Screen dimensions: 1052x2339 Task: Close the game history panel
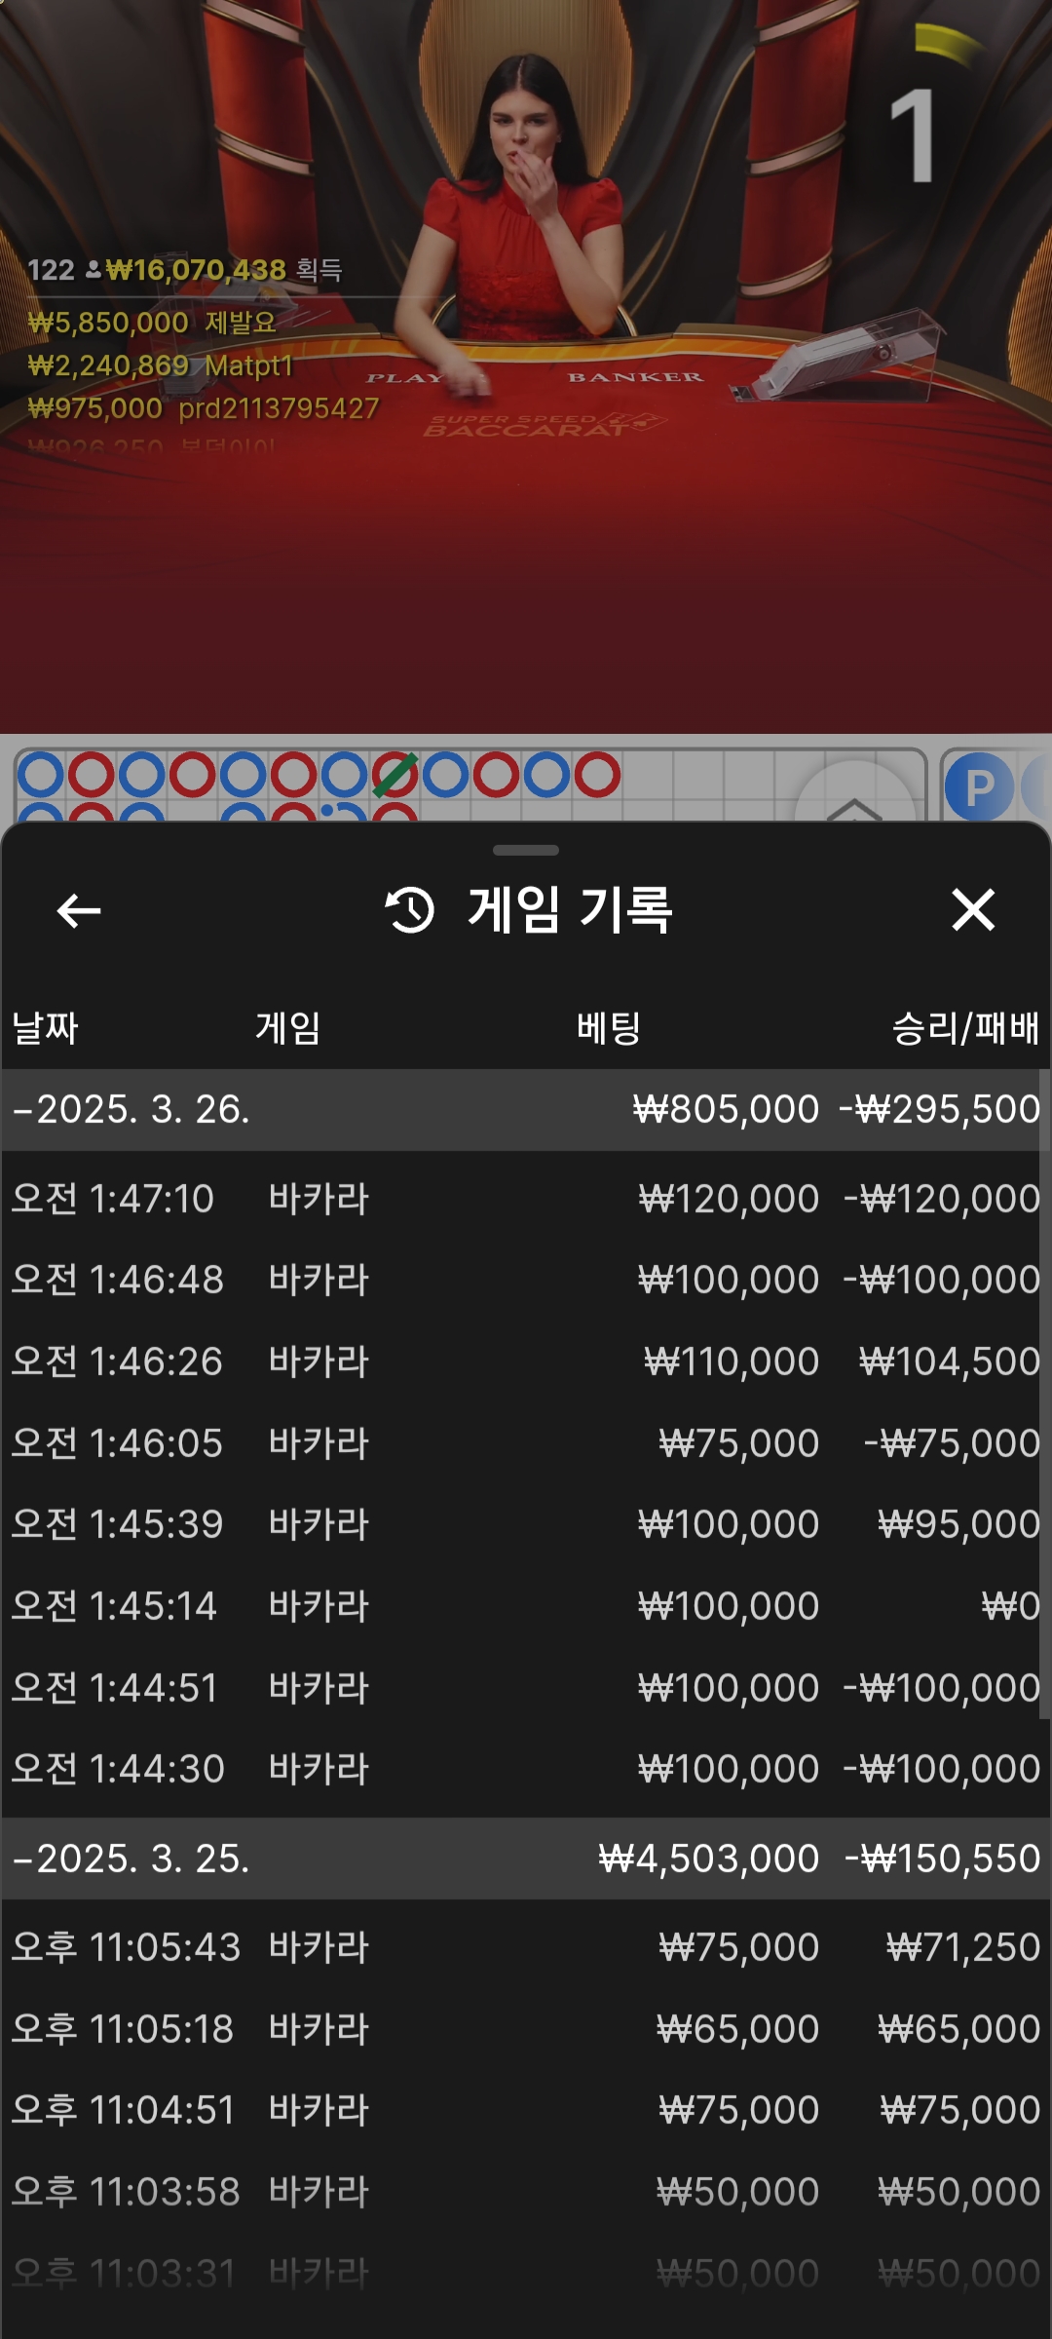pos(972,910)
